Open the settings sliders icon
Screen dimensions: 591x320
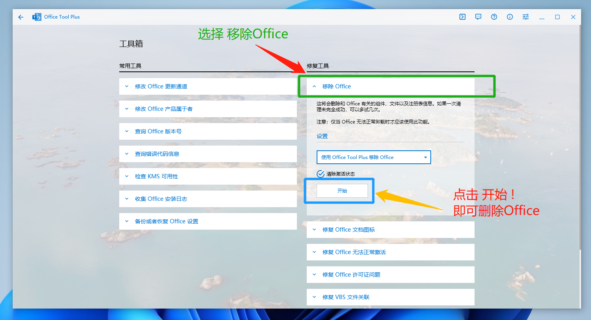coord(525,17)
